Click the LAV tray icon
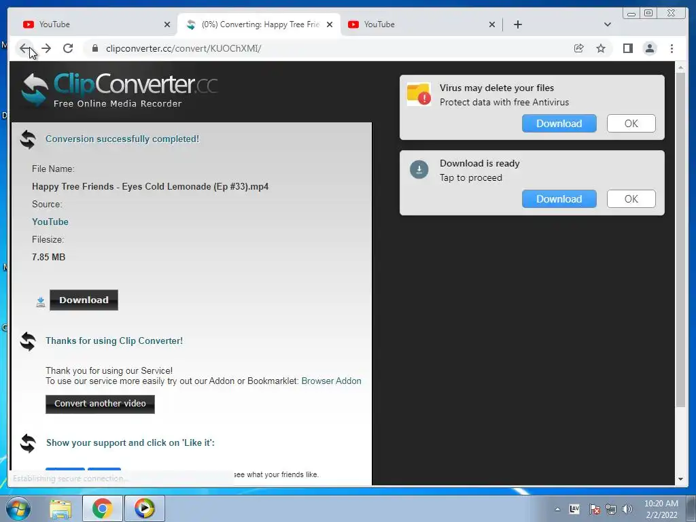This screenshot has height=522, width=696. pyautogui.click(x=574, y=509)
